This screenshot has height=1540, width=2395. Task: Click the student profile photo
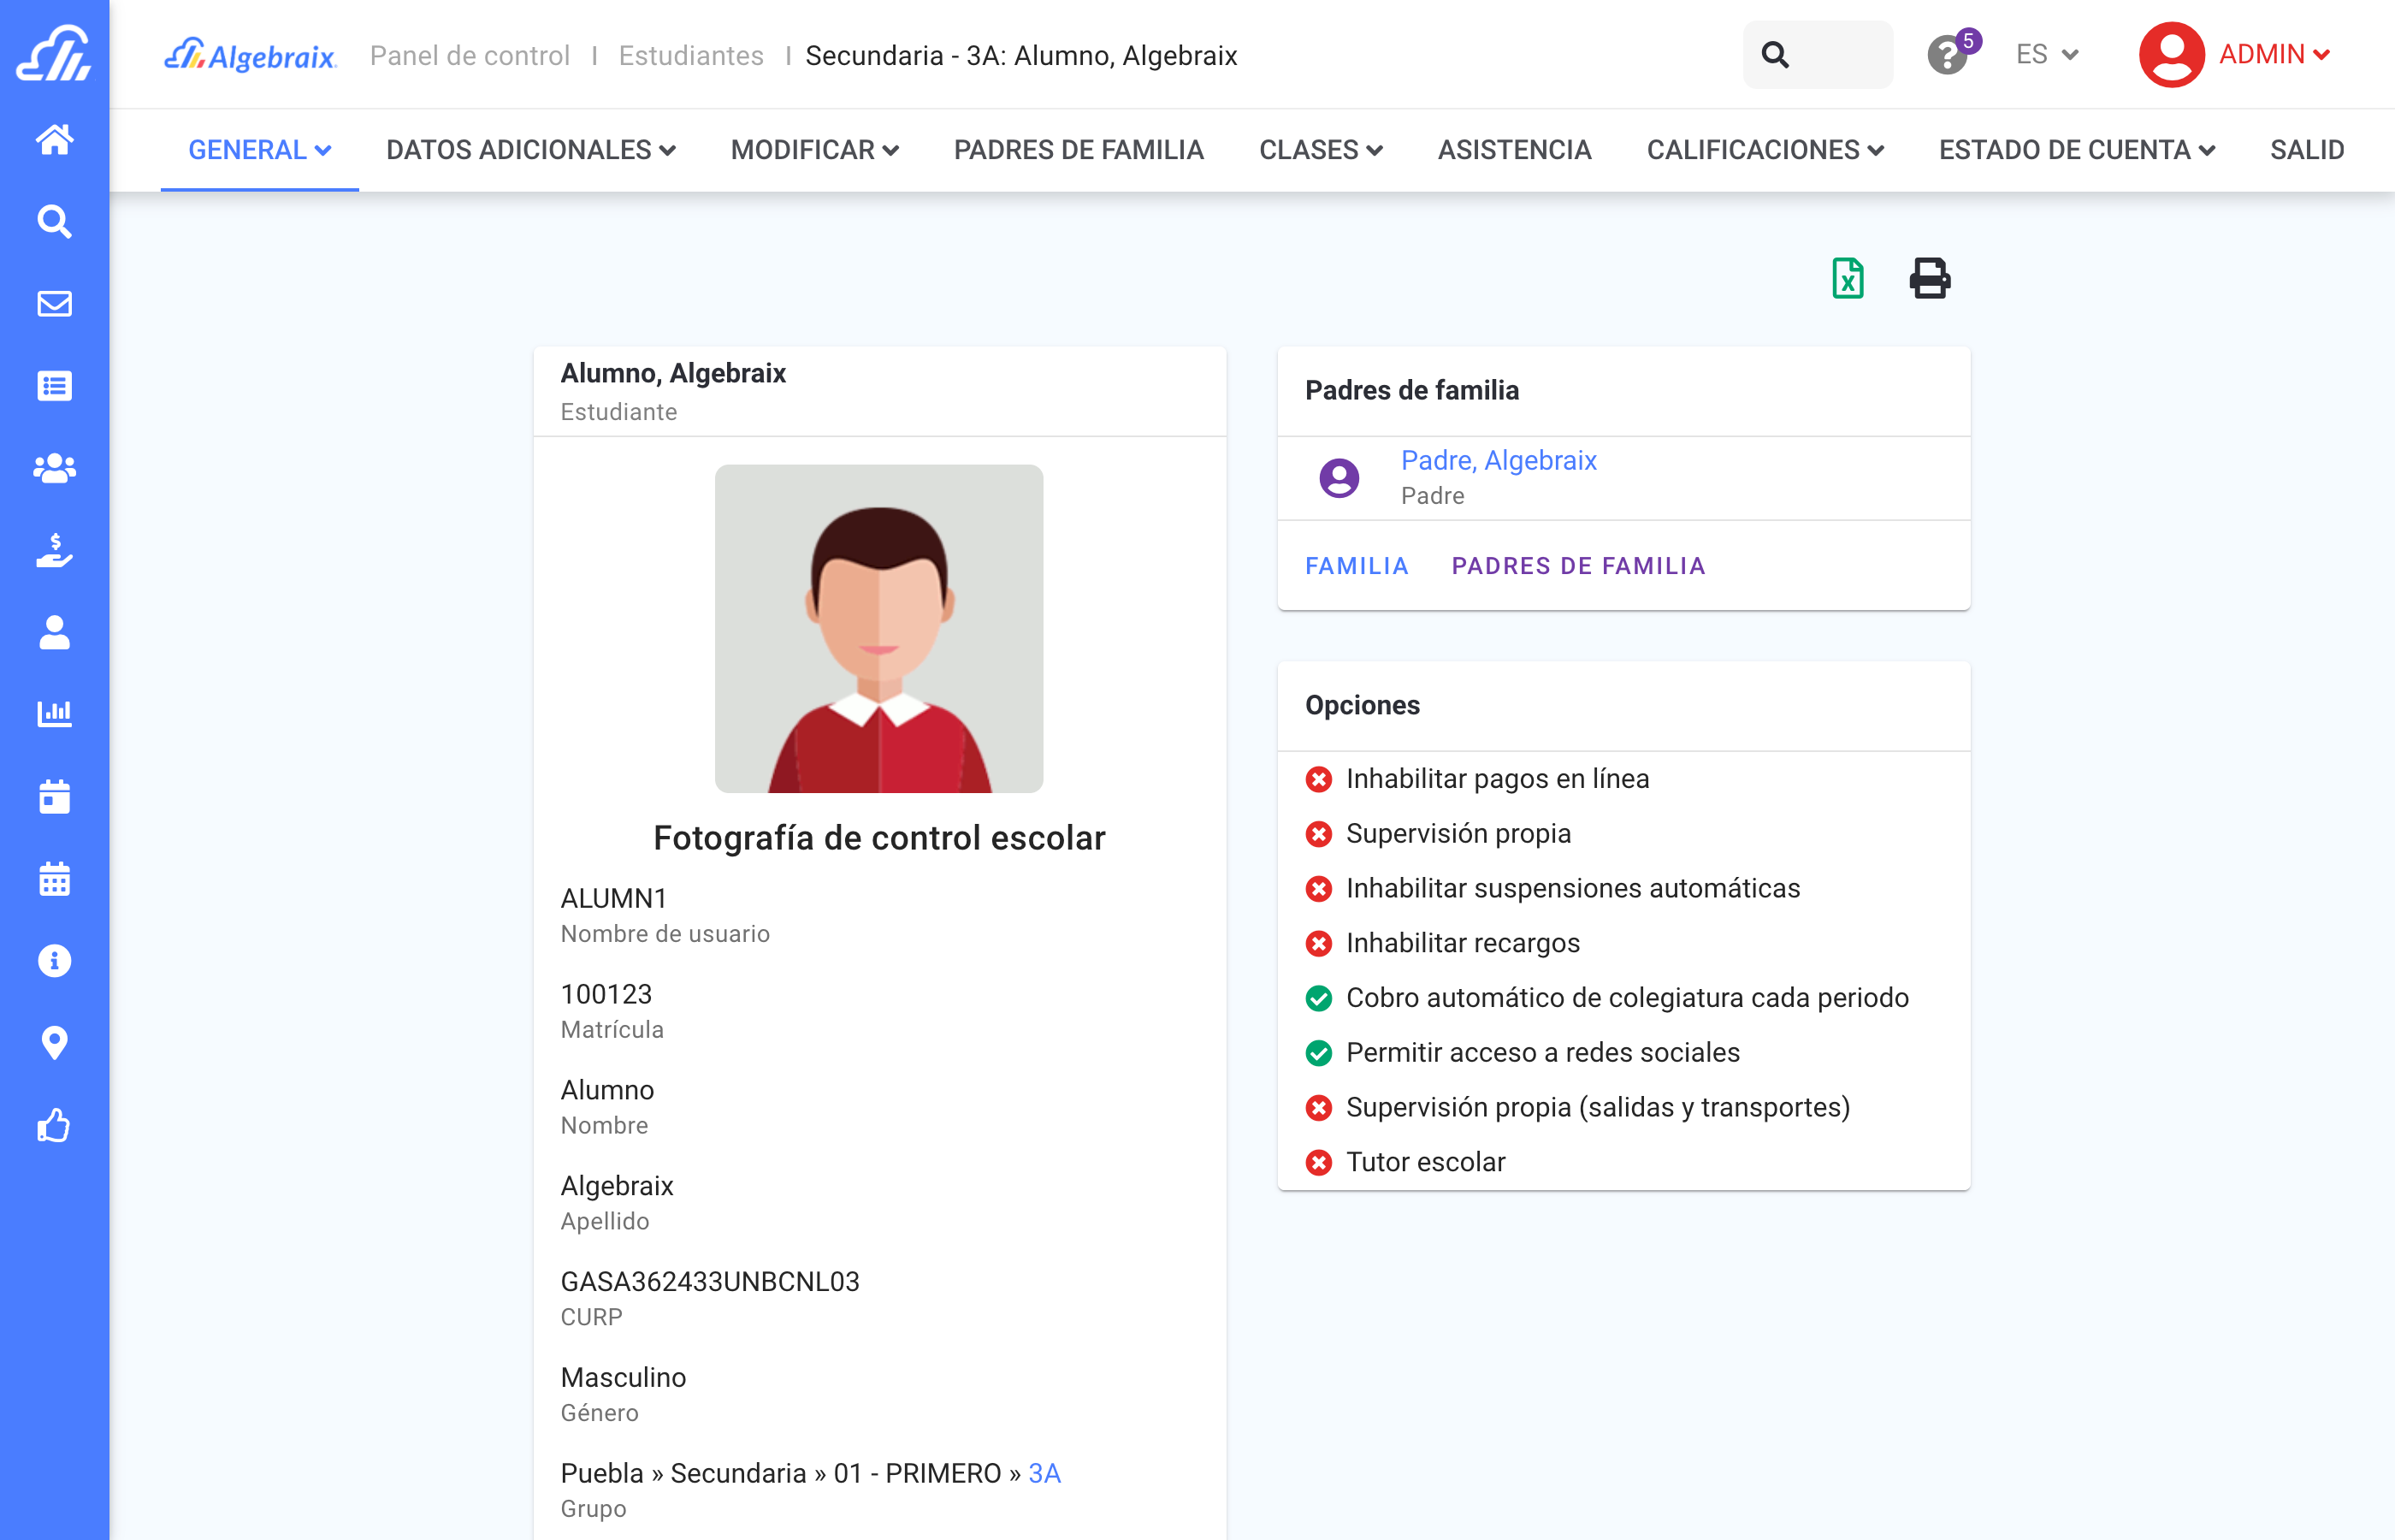coord(878,628)
